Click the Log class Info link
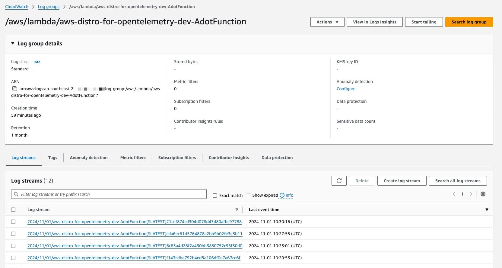The height and width of the screenshot is (268, 502). pyautogui.click(x=37, y=62)
